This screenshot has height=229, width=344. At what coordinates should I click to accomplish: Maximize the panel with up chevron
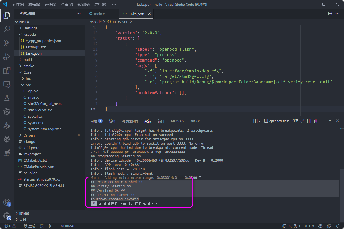click(330, 121)
